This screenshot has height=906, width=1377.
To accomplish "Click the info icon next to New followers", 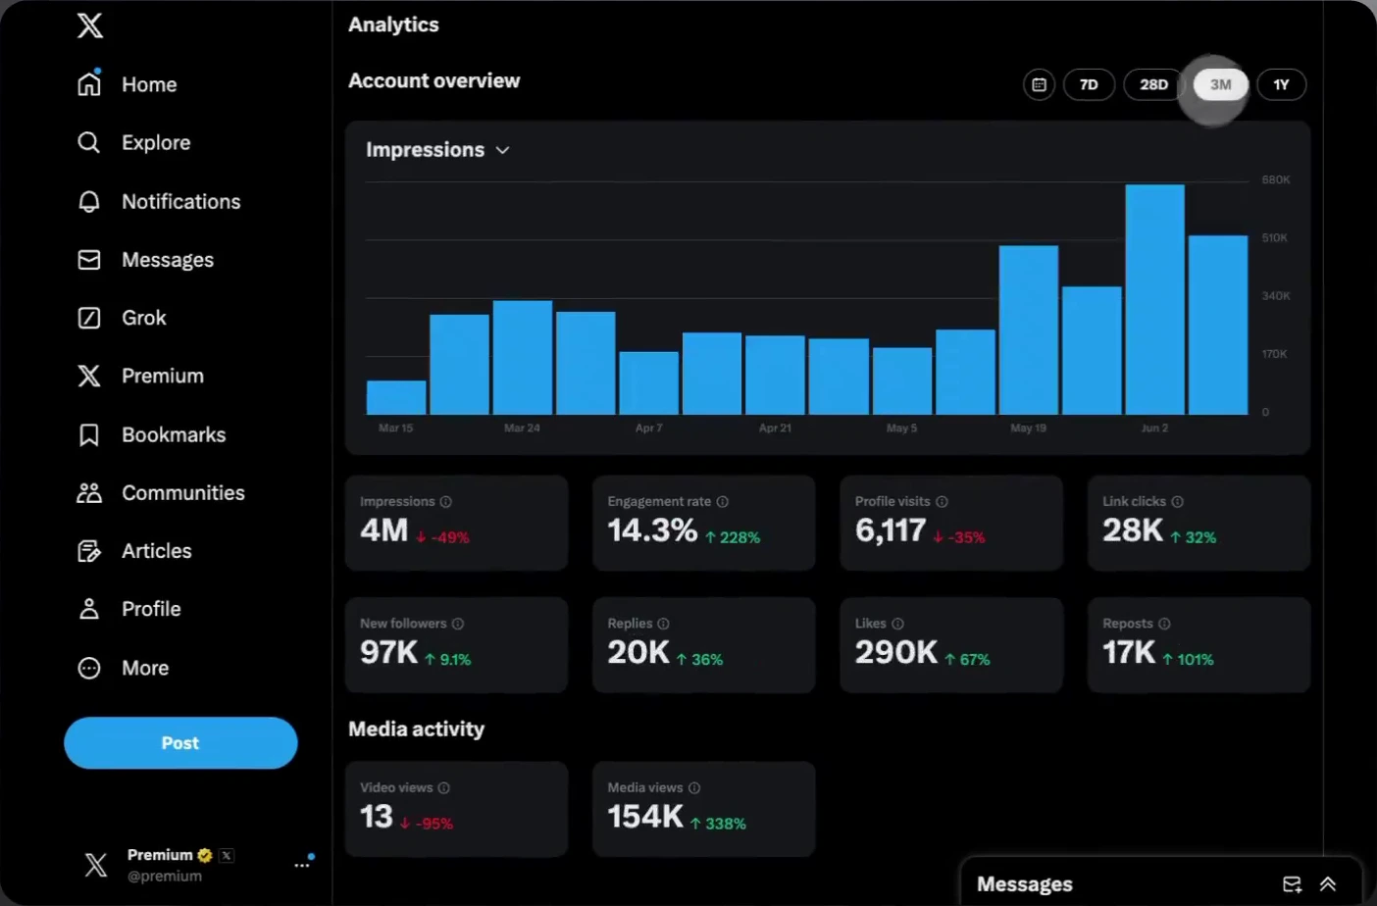I will (x=457, y=624).
